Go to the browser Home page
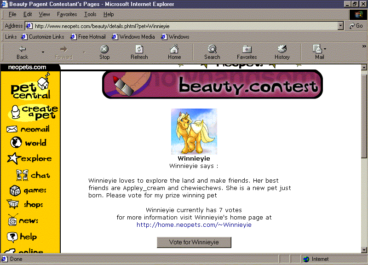The width and height of the screenshot is (368, 265). pos(174,52)
